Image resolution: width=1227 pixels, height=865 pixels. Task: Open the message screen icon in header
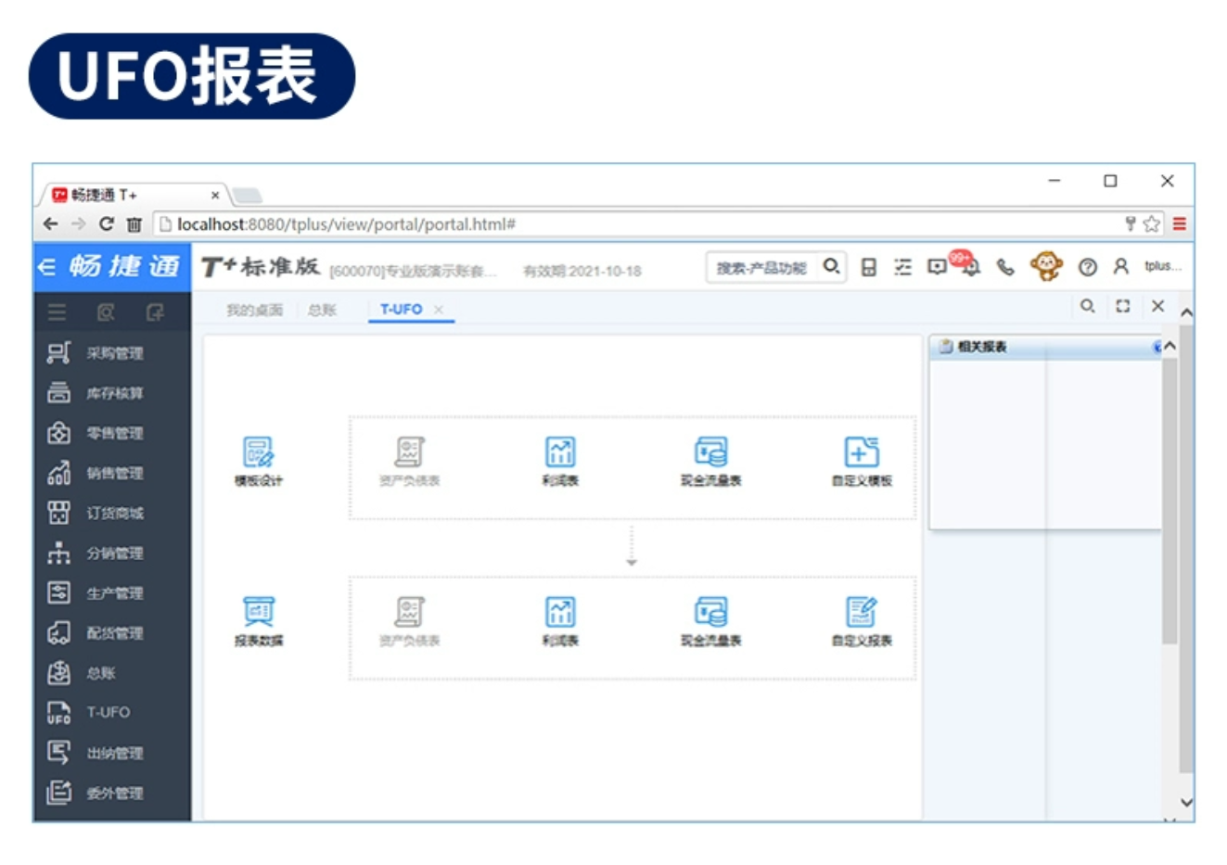(x=937, y=267)
